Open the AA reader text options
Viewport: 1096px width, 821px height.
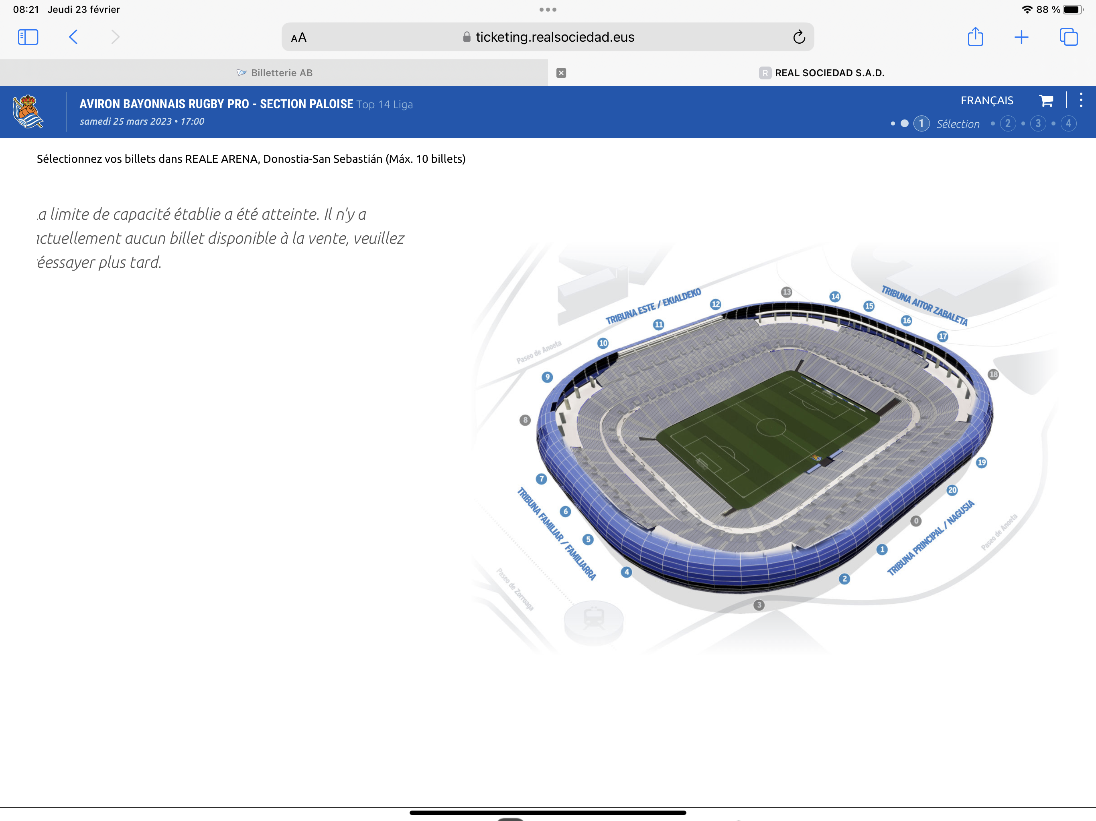pos(299,38)
